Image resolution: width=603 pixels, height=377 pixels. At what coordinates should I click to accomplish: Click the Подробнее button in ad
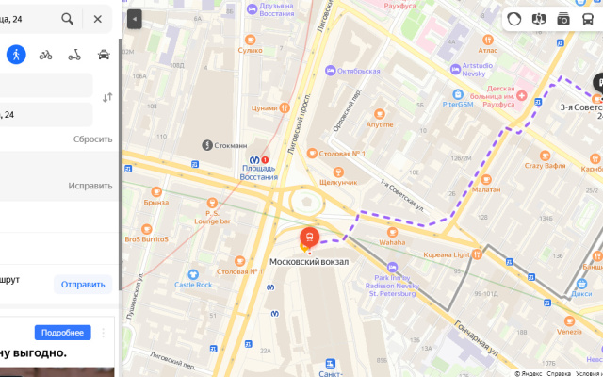(63, 333)
